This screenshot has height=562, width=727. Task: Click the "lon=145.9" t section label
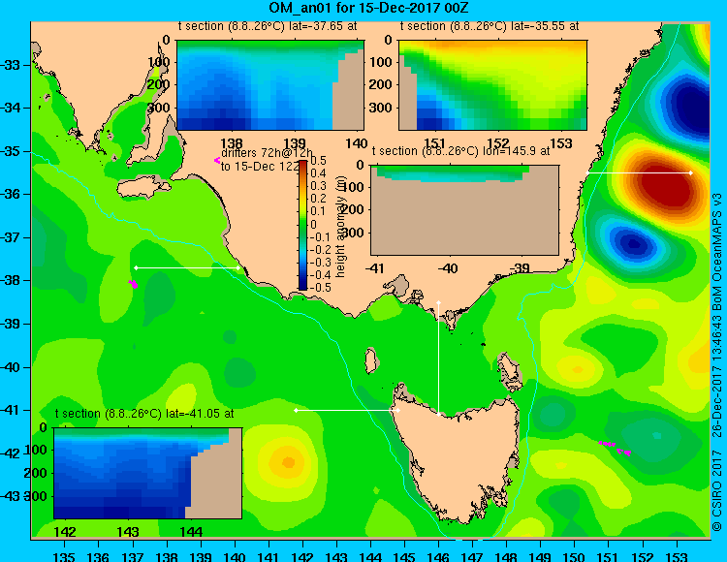coord(460,151)
